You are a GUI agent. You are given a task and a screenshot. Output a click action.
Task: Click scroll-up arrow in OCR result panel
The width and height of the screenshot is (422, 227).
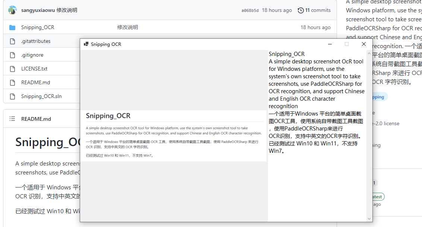369,54
